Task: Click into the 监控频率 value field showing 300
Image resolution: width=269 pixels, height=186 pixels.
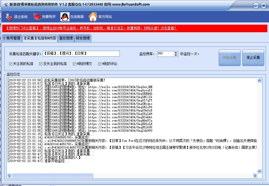Action: click(165, 54)
